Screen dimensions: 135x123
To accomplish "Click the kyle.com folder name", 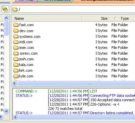I will 26,76.
